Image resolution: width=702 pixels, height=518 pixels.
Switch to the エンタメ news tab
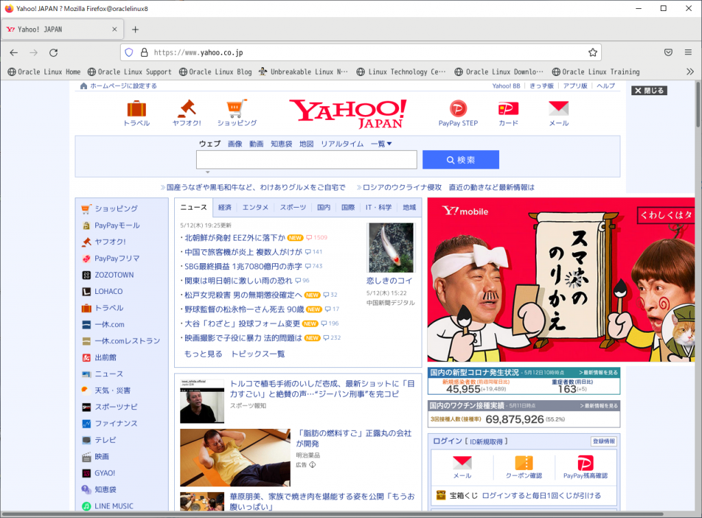[255, 207]
